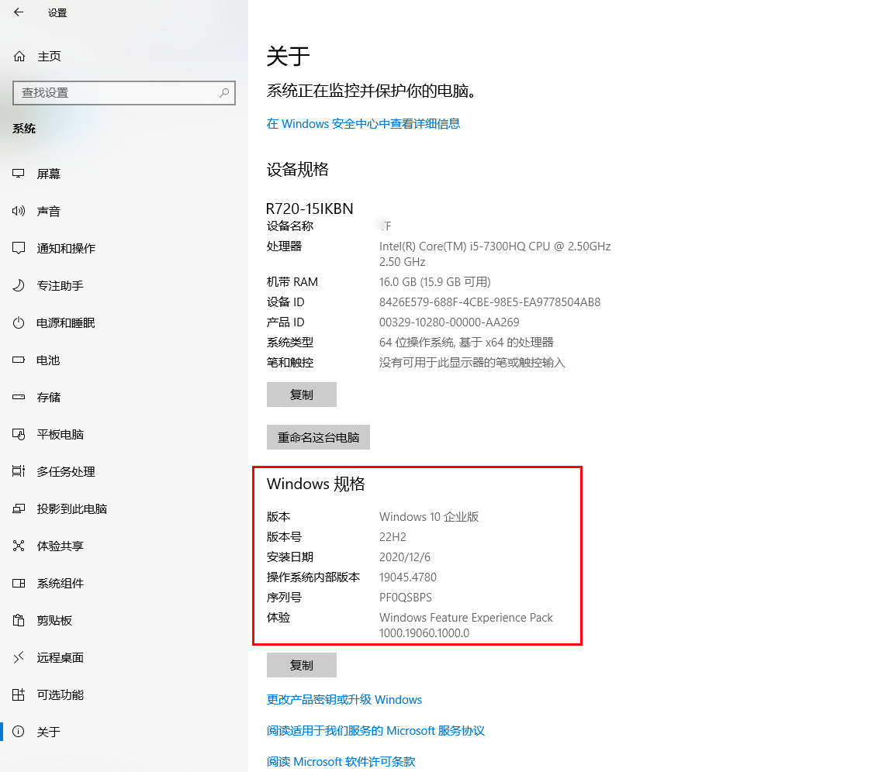Click device ID value 8426E579-688F-4CBE
This screenshot has width=882, height=772.
click(x=490, y=302)
